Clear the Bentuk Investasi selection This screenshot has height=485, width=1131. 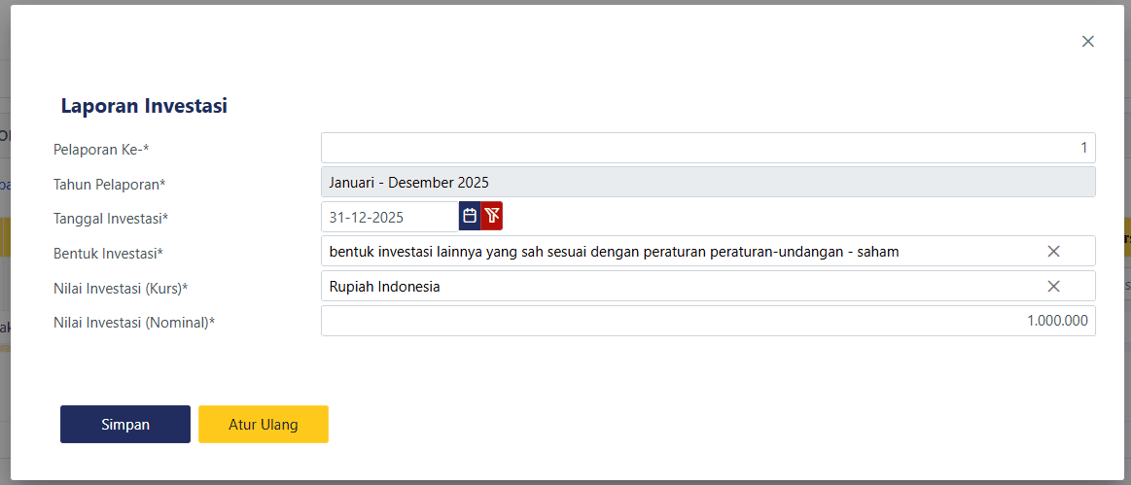pyautogui.click(x=1053, y=251)
